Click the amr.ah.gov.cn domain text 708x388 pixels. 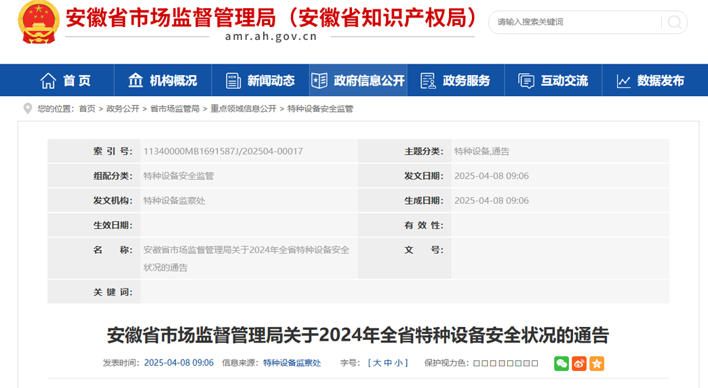271,37
